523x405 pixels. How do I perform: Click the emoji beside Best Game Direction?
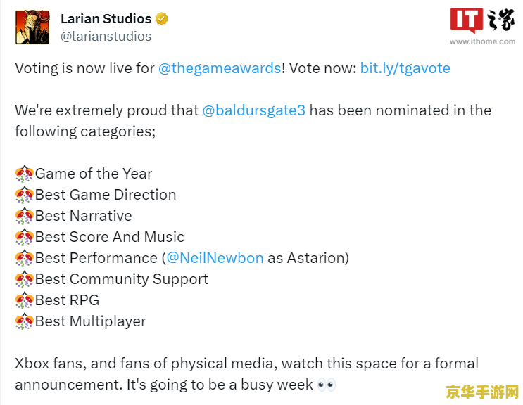click(x=24, y=195)
